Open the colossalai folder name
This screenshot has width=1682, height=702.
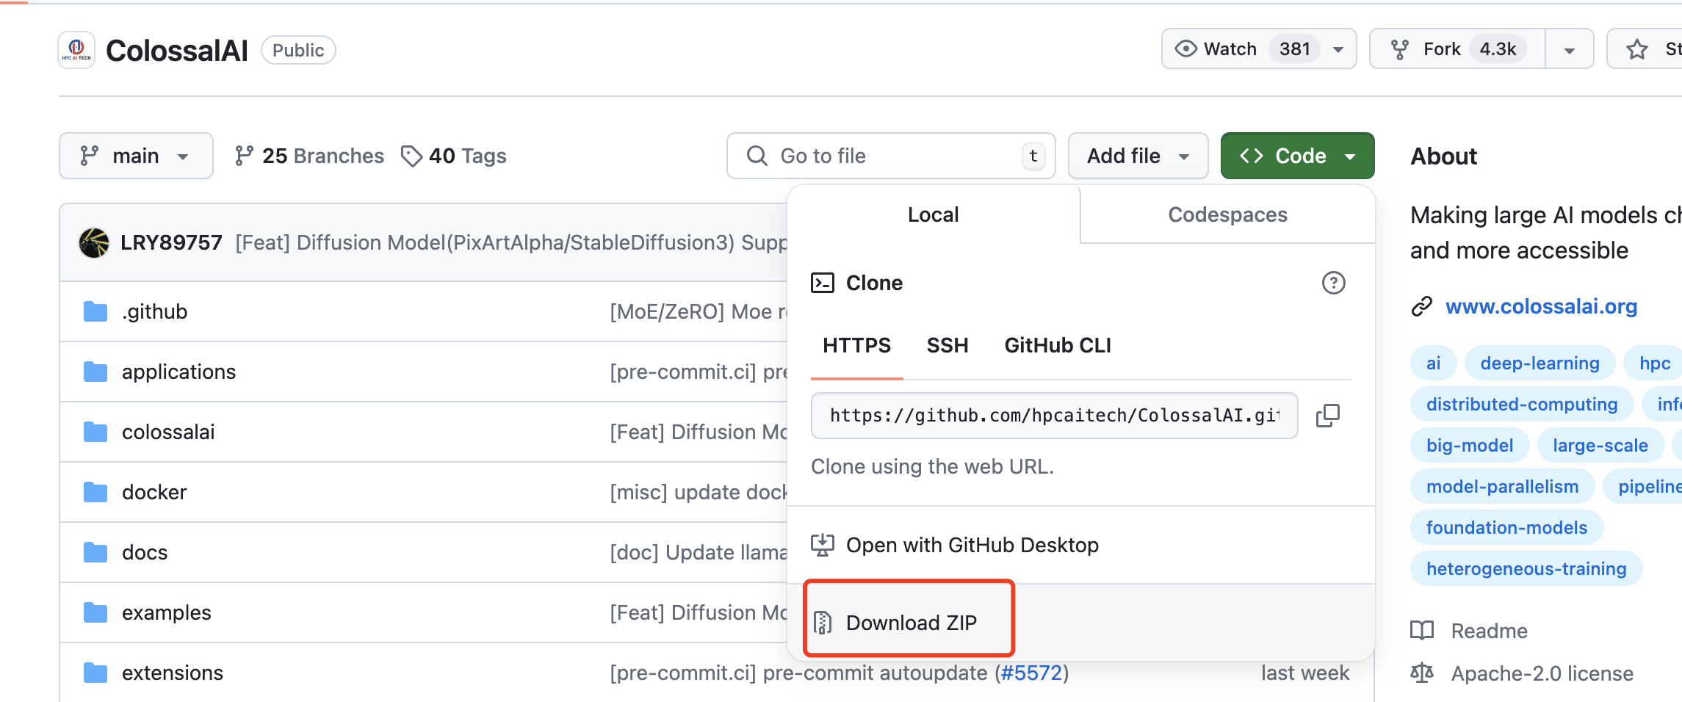pyautogui.click(x=168, y=432)
